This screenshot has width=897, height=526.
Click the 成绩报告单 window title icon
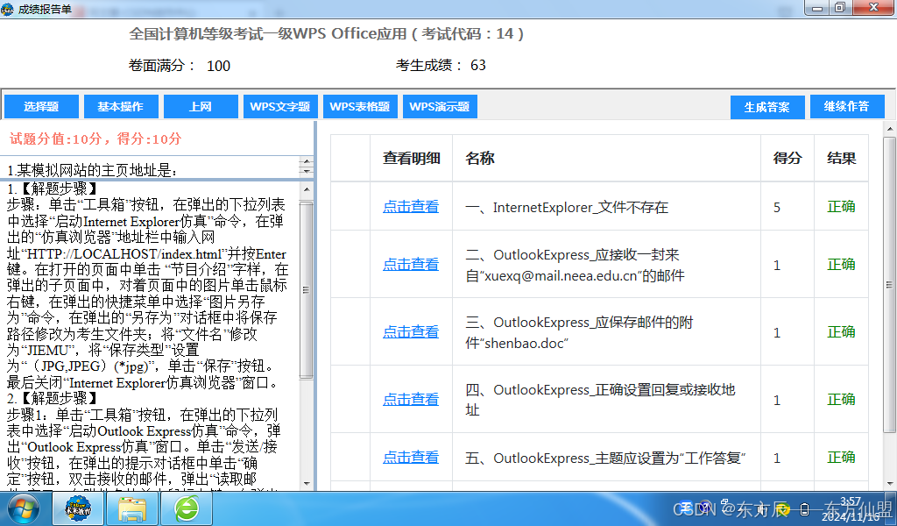7,9
